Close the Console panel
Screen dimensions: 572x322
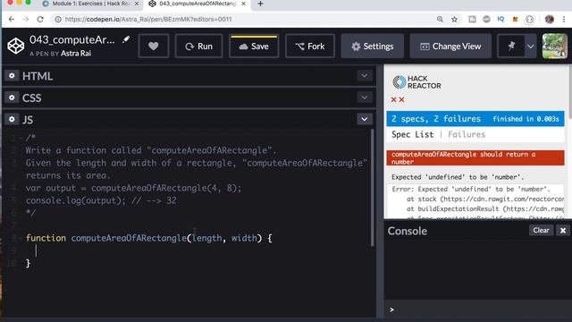click(563, 230)
